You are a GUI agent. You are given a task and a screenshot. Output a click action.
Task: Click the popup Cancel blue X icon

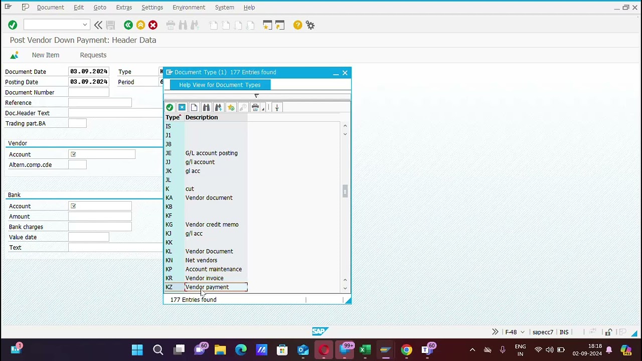(182, 107)
